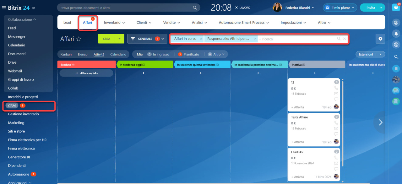
Task: Open the Affari settings gear
Action: click(x=380, y=39)
